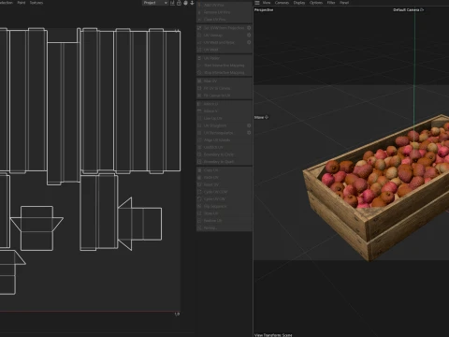Open gear options beside UV Rectangularize
This screenshot has width=449, height=337.
tap(249, 133)
